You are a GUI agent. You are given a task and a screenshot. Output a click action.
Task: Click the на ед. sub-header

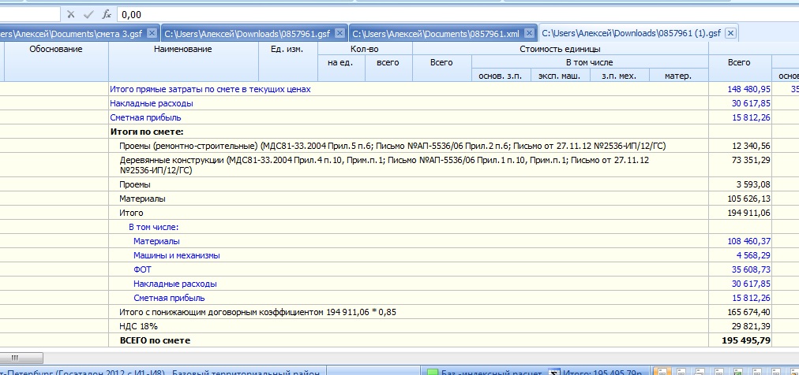[x=341, y=69]
